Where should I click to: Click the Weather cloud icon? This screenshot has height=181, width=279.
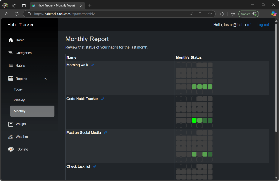(x=11, y=137)
